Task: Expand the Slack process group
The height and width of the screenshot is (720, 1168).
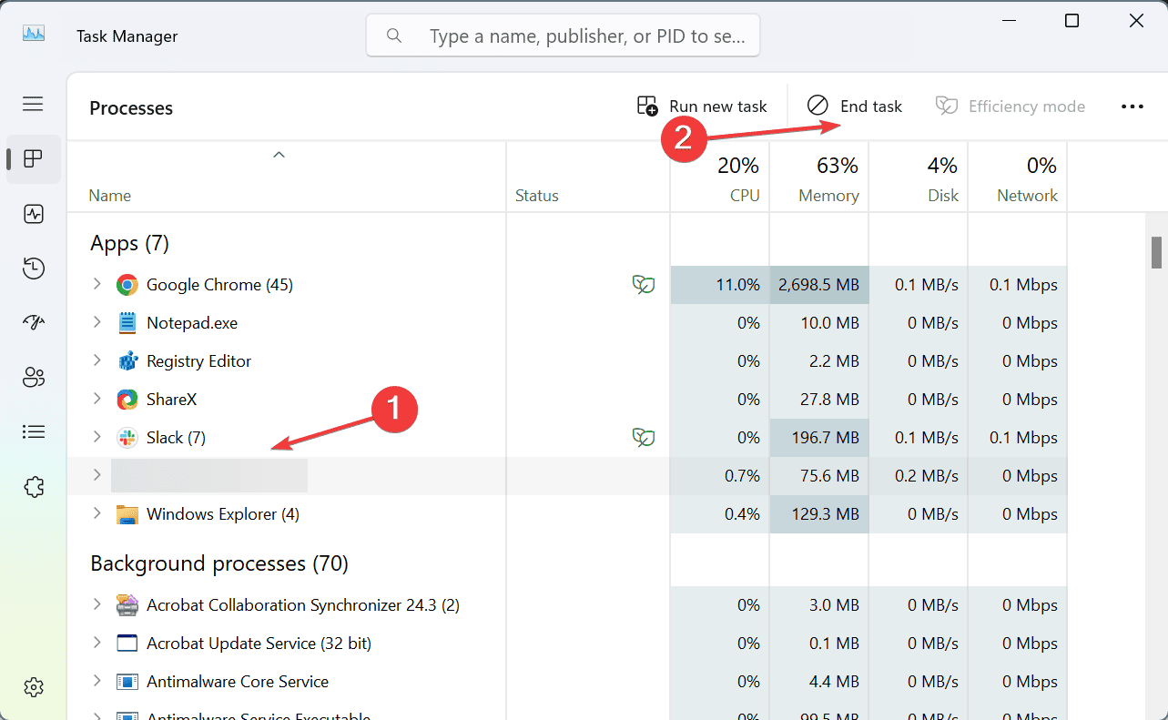Action: coord(96,438)
